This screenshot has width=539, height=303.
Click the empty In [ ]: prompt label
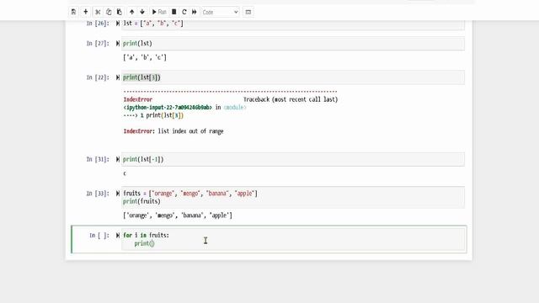(99, 236)
